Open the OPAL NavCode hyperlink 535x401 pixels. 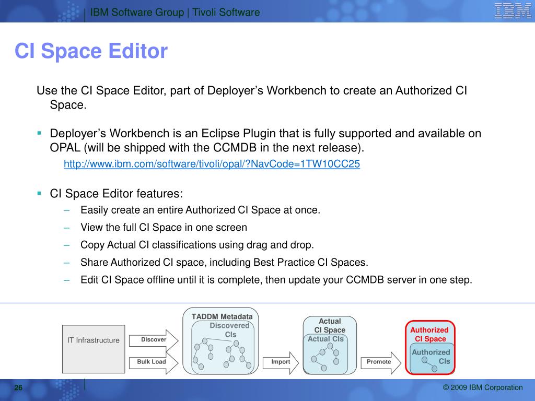[212, 164]
